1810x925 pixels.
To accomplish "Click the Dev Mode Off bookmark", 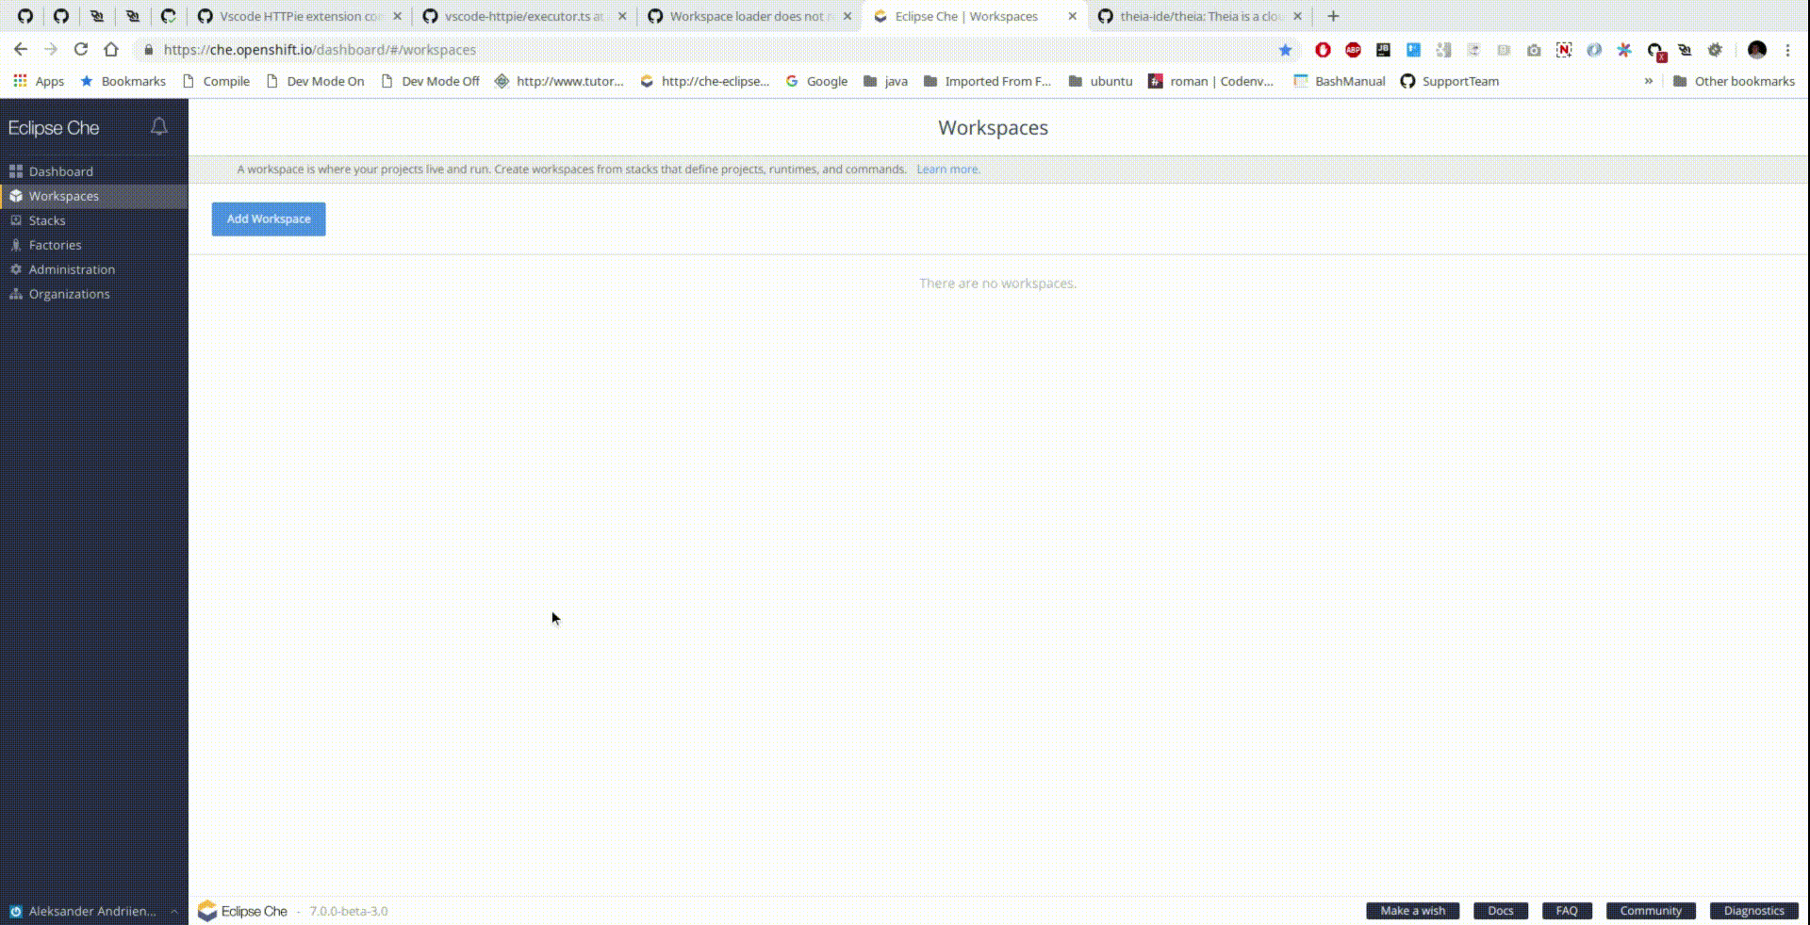I will click(x=430, y=81).
